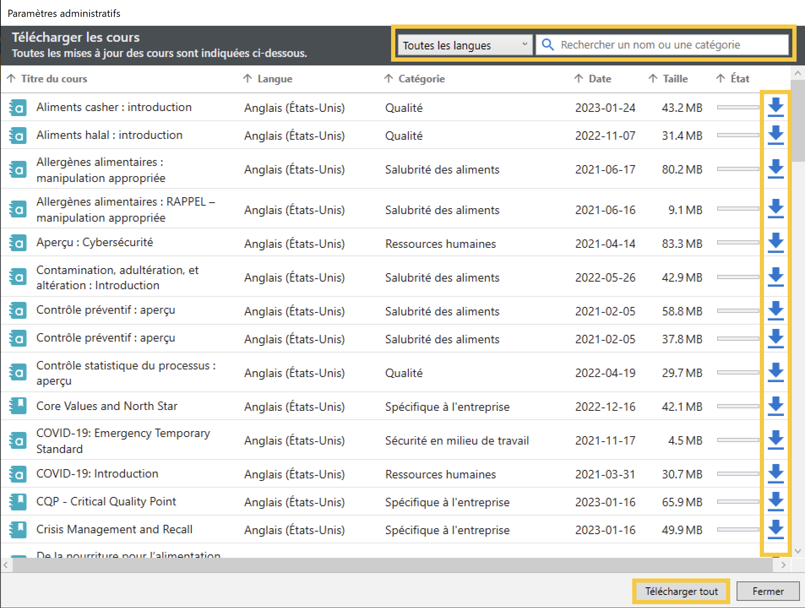Click vertical scrollbar up arrow
The width and height of the screenshot is (805, 608).
(798, 73)
